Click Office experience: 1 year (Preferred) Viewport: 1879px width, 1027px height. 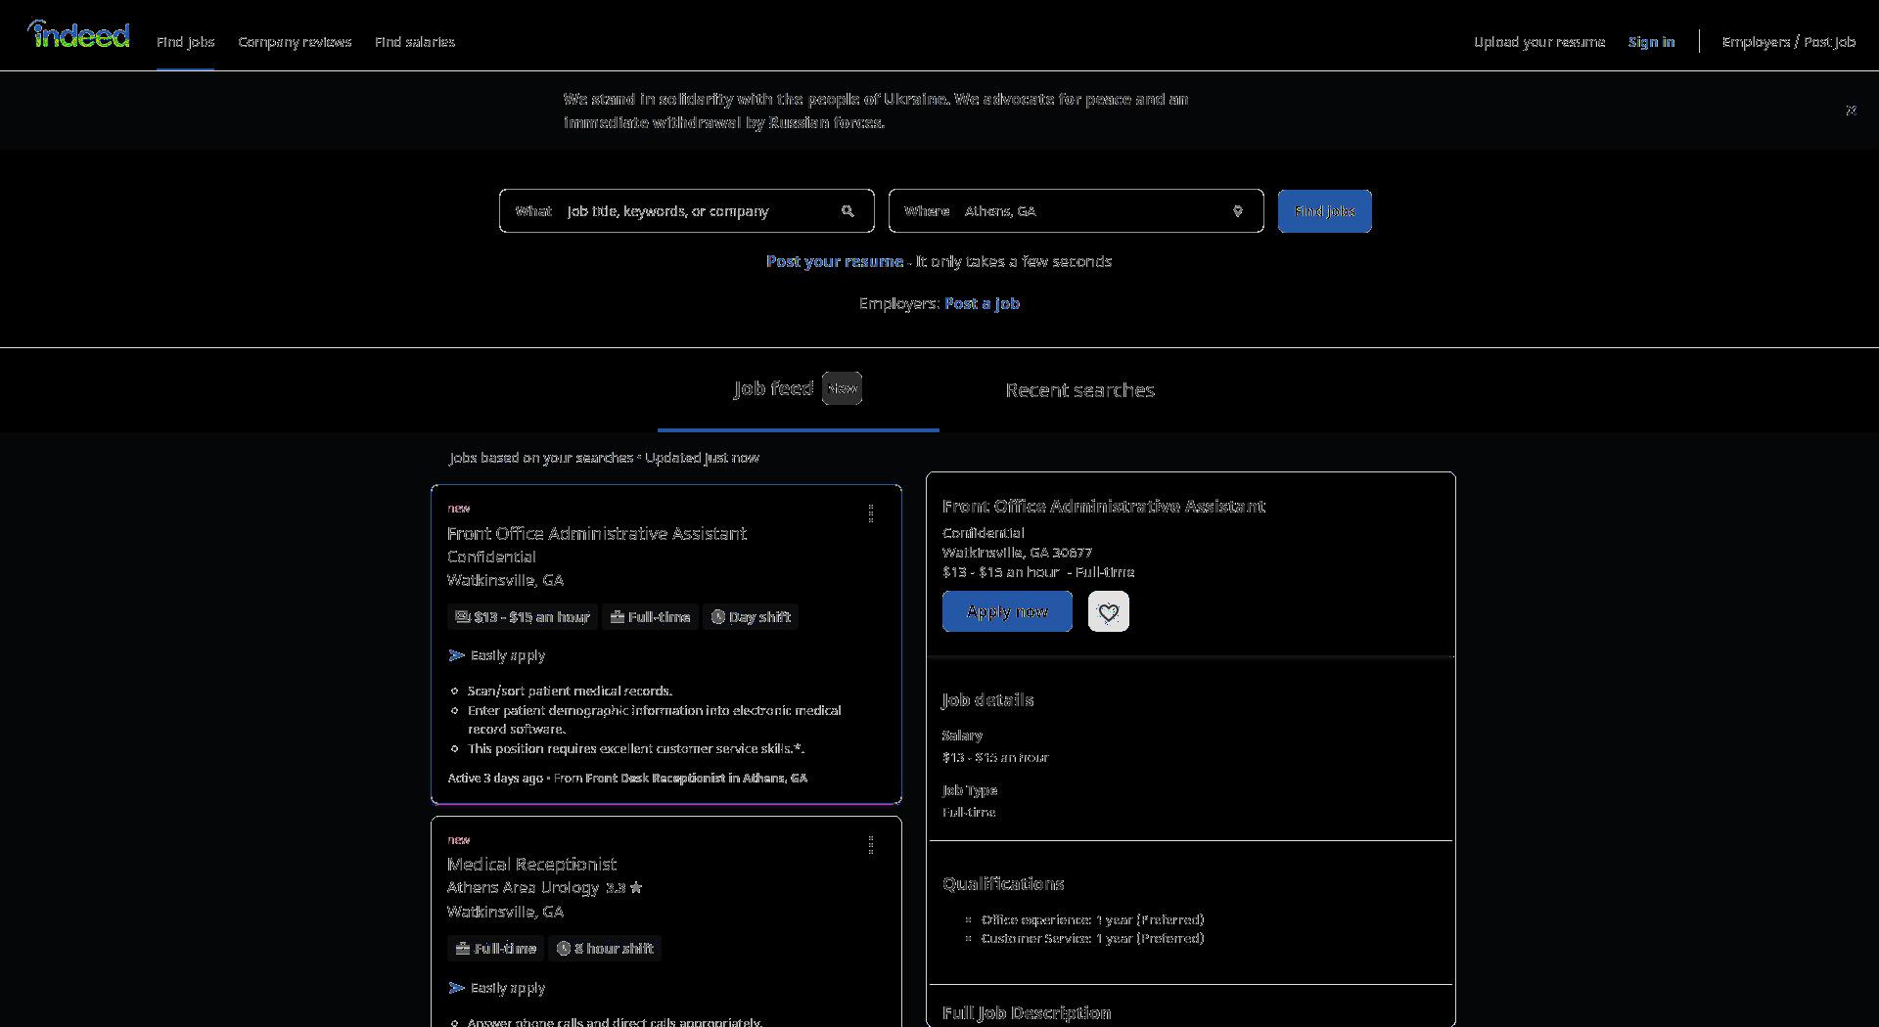coord(1092,920)
